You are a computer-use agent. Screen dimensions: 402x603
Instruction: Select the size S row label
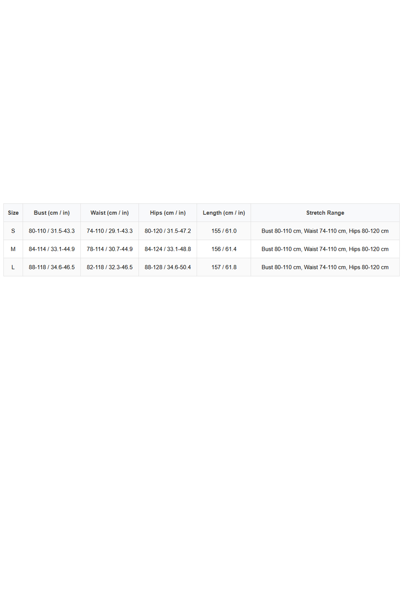coord(13,231)
